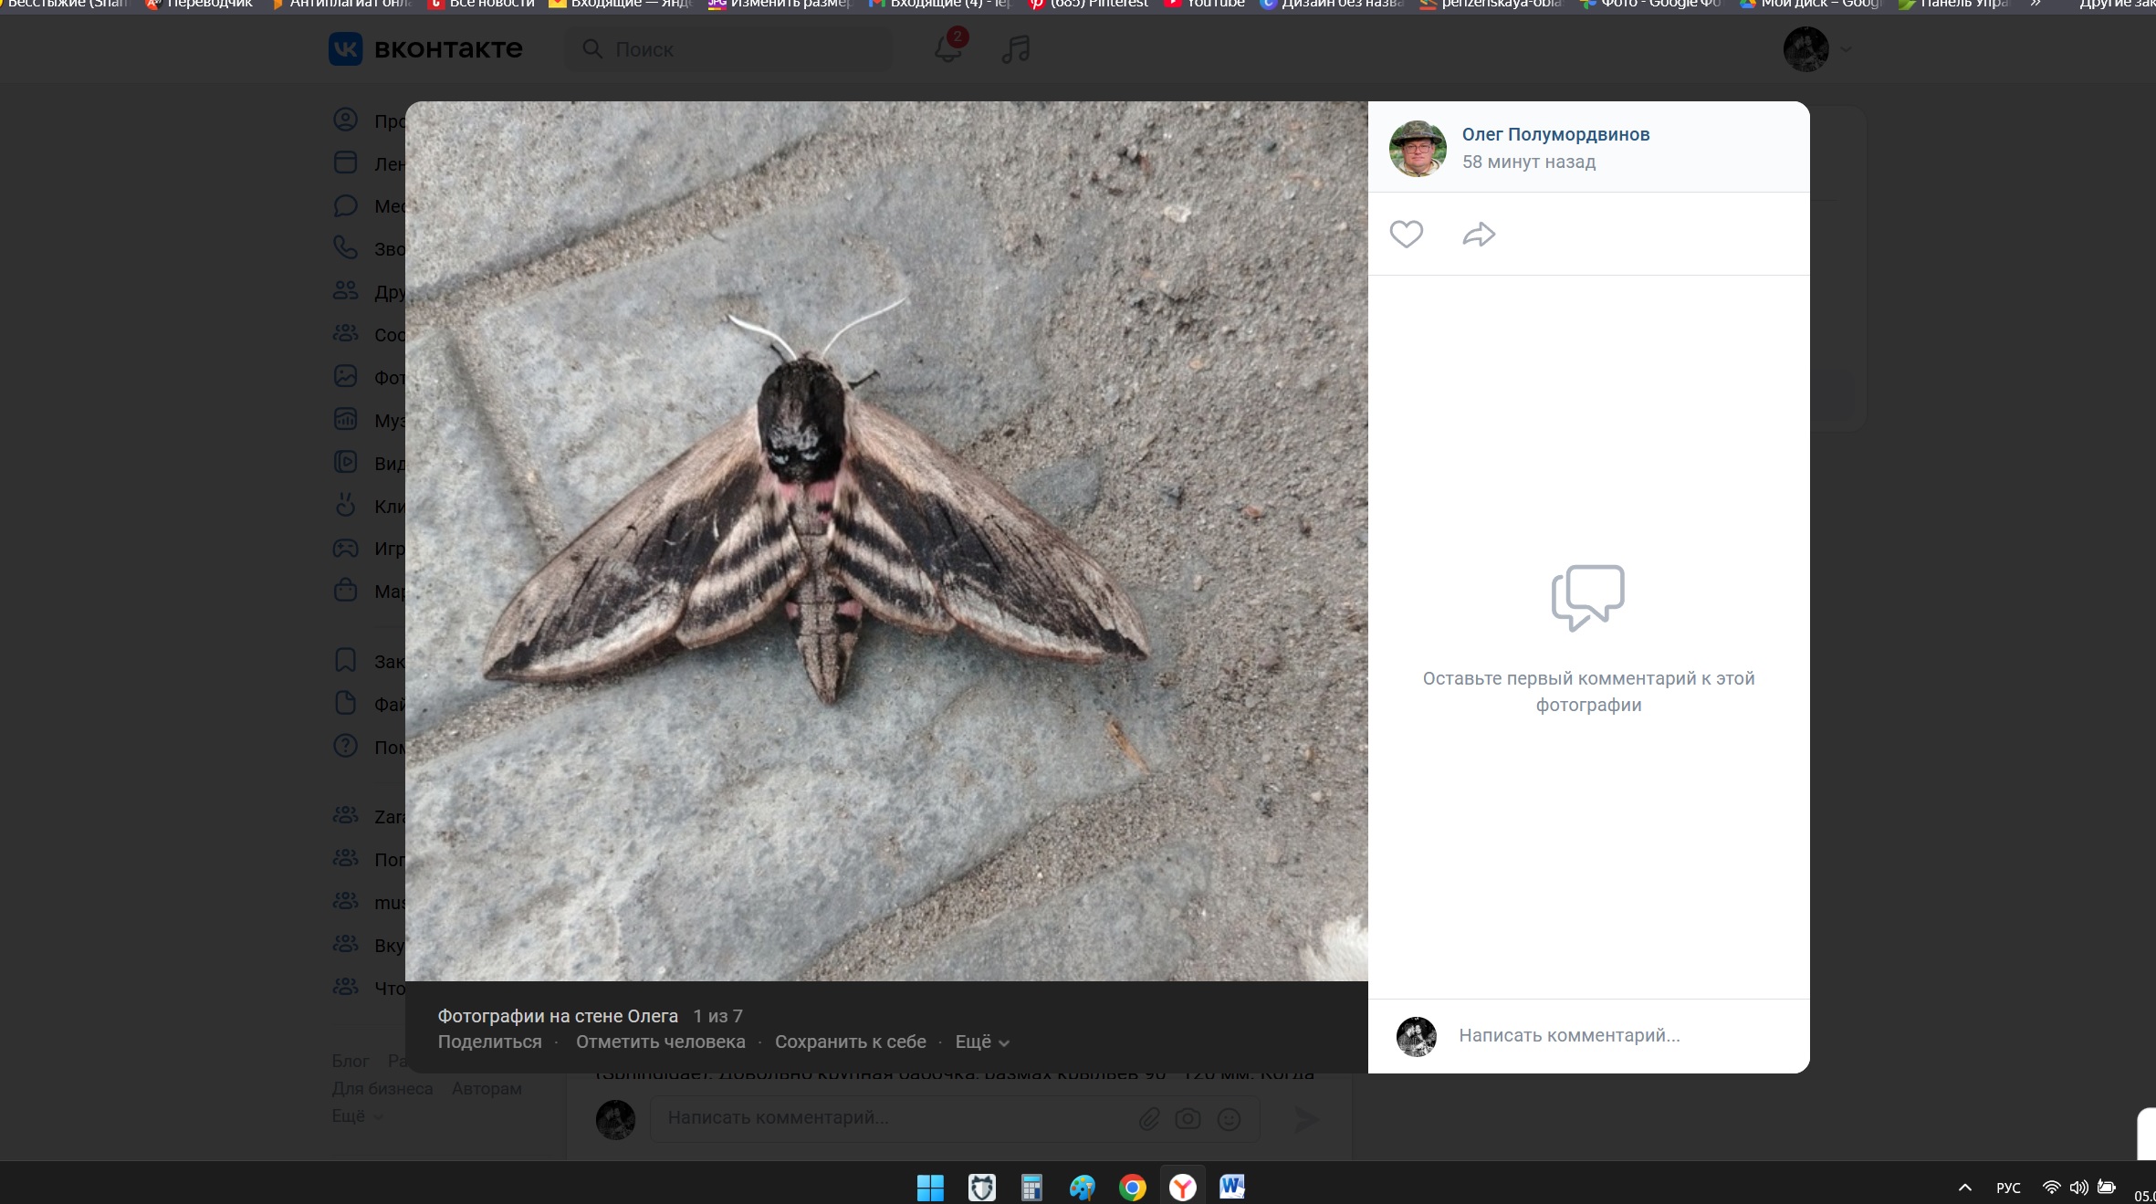Click the Windows Start button
Image resolution: width=2156 pixels, height=1204 pixels.
(930, 1187)
